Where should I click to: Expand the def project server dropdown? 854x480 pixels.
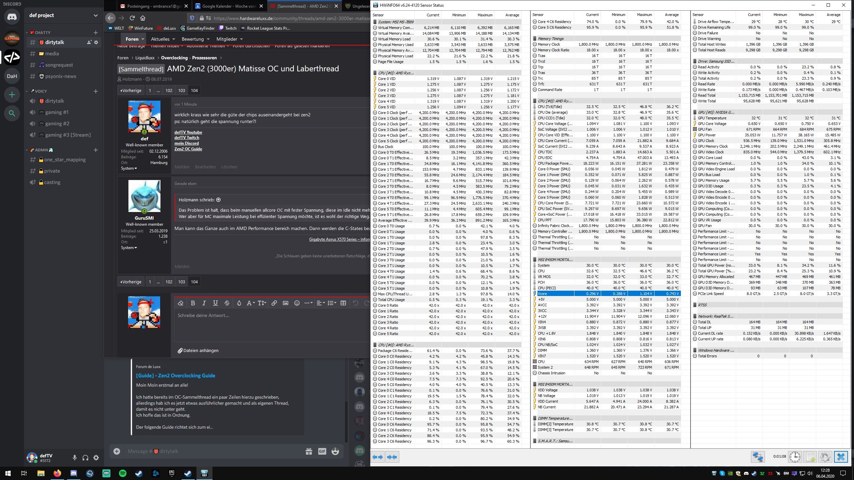(95, 15)
